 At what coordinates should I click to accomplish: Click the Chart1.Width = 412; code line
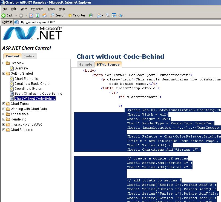tap(147, 114)
